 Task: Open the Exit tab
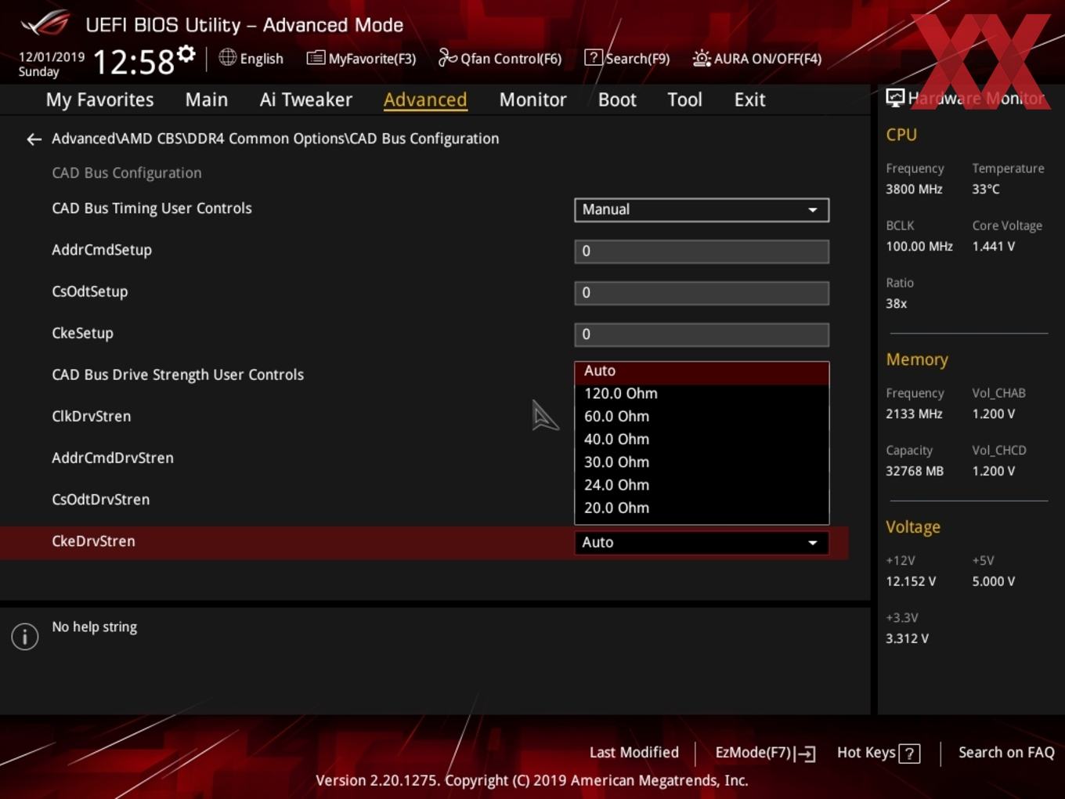point(749,99)
